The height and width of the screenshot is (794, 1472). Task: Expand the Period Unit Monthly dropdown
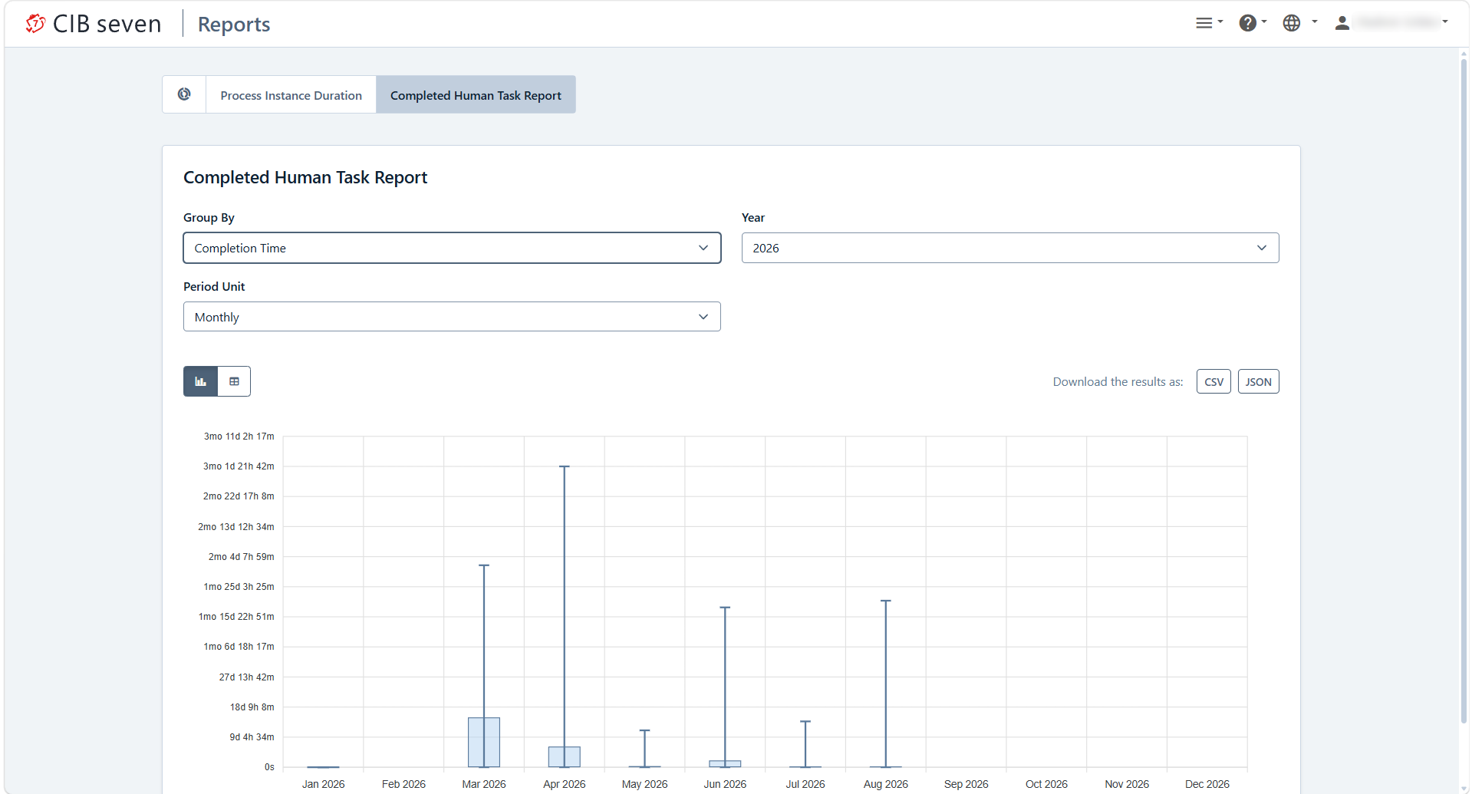pyautogui.click(x=452, y=317)
